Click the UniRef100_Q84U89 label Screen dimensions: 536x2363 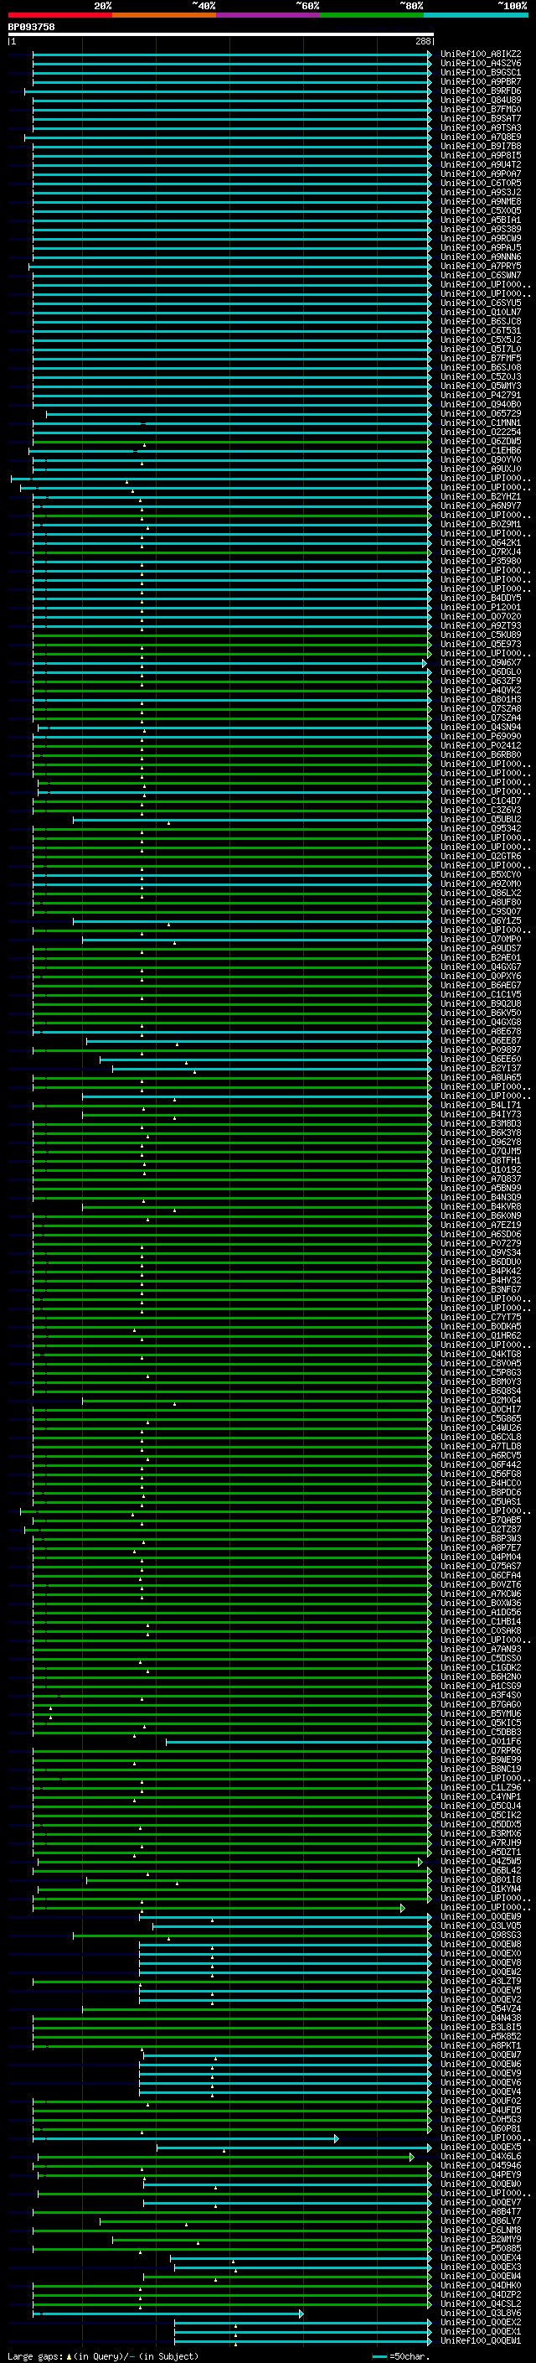pos(481,100)
